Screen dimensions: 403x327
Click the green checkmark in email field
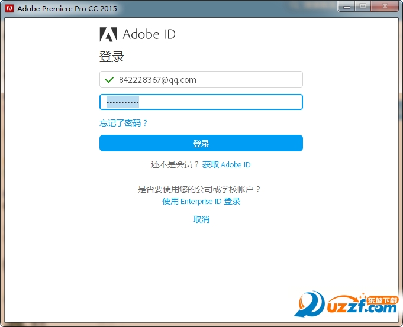coord(109,80)
